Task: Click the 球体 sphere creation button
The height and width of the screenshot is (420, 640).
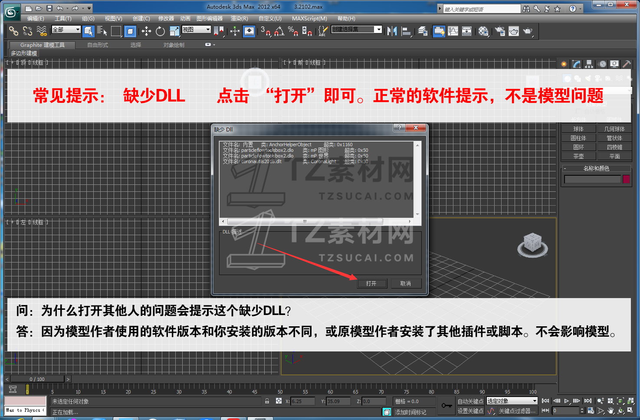Action: pos(578,129)
